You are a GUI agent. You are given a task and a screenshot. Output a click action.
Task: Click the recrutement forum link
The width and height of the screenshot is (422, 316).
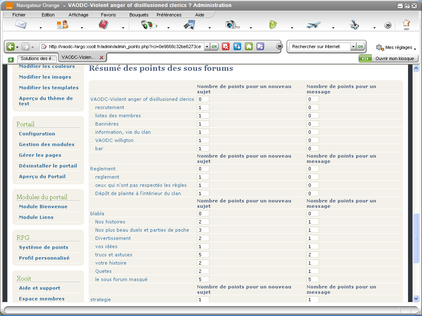point(110,107)
